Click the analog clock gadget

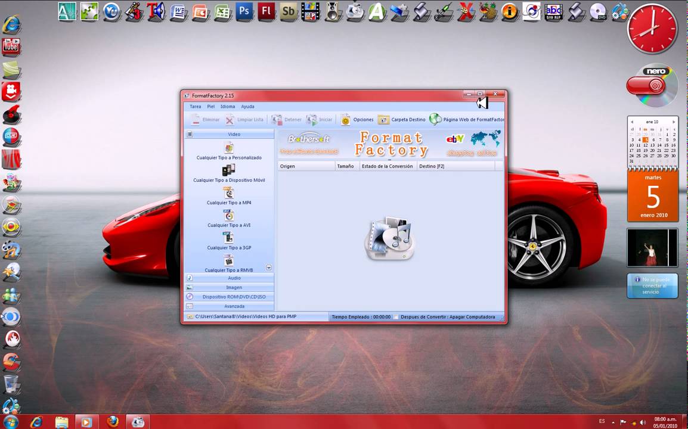point(652,29)
